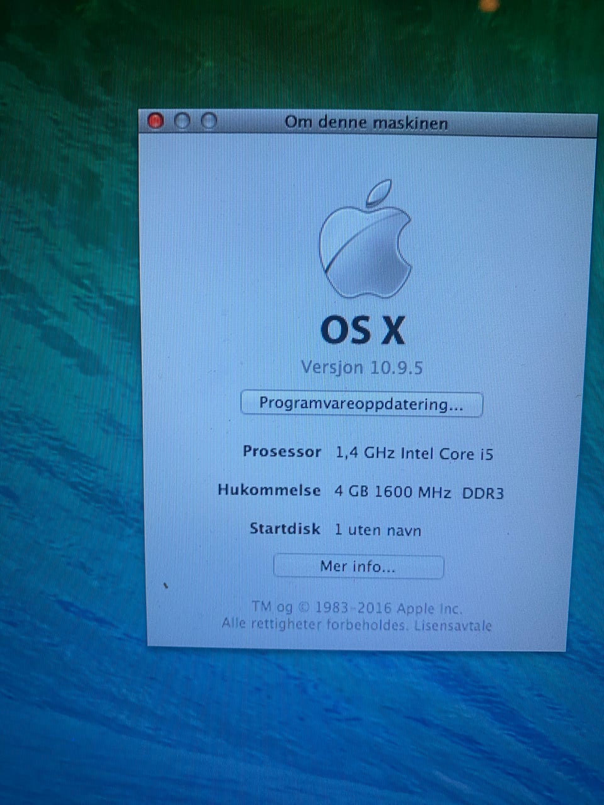
Task: Click the Alle rettigheter forbeholdes text
Action: coord(316,625)
